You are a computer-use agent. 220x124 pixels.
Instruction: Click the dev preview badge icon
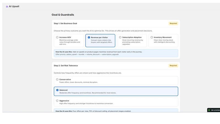click(209, 110)
